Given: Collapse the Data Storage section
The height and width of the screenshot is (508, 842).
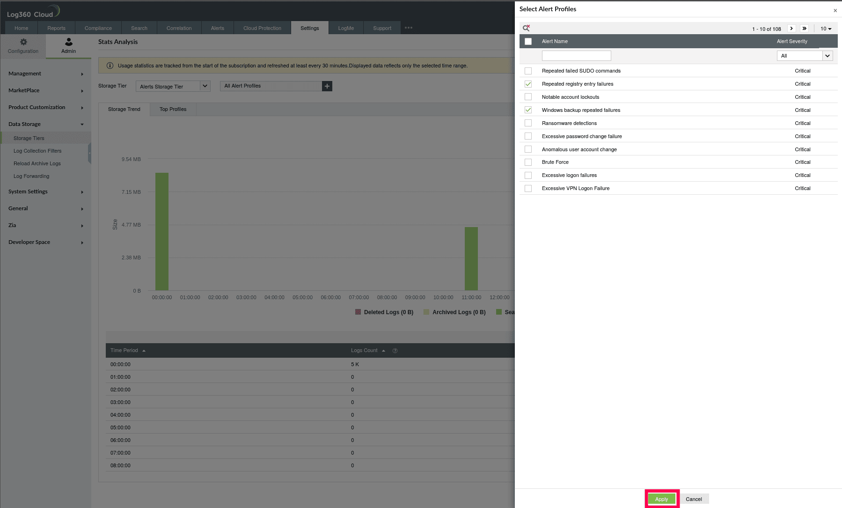Looking at the screenshot, I should [45, 124].
